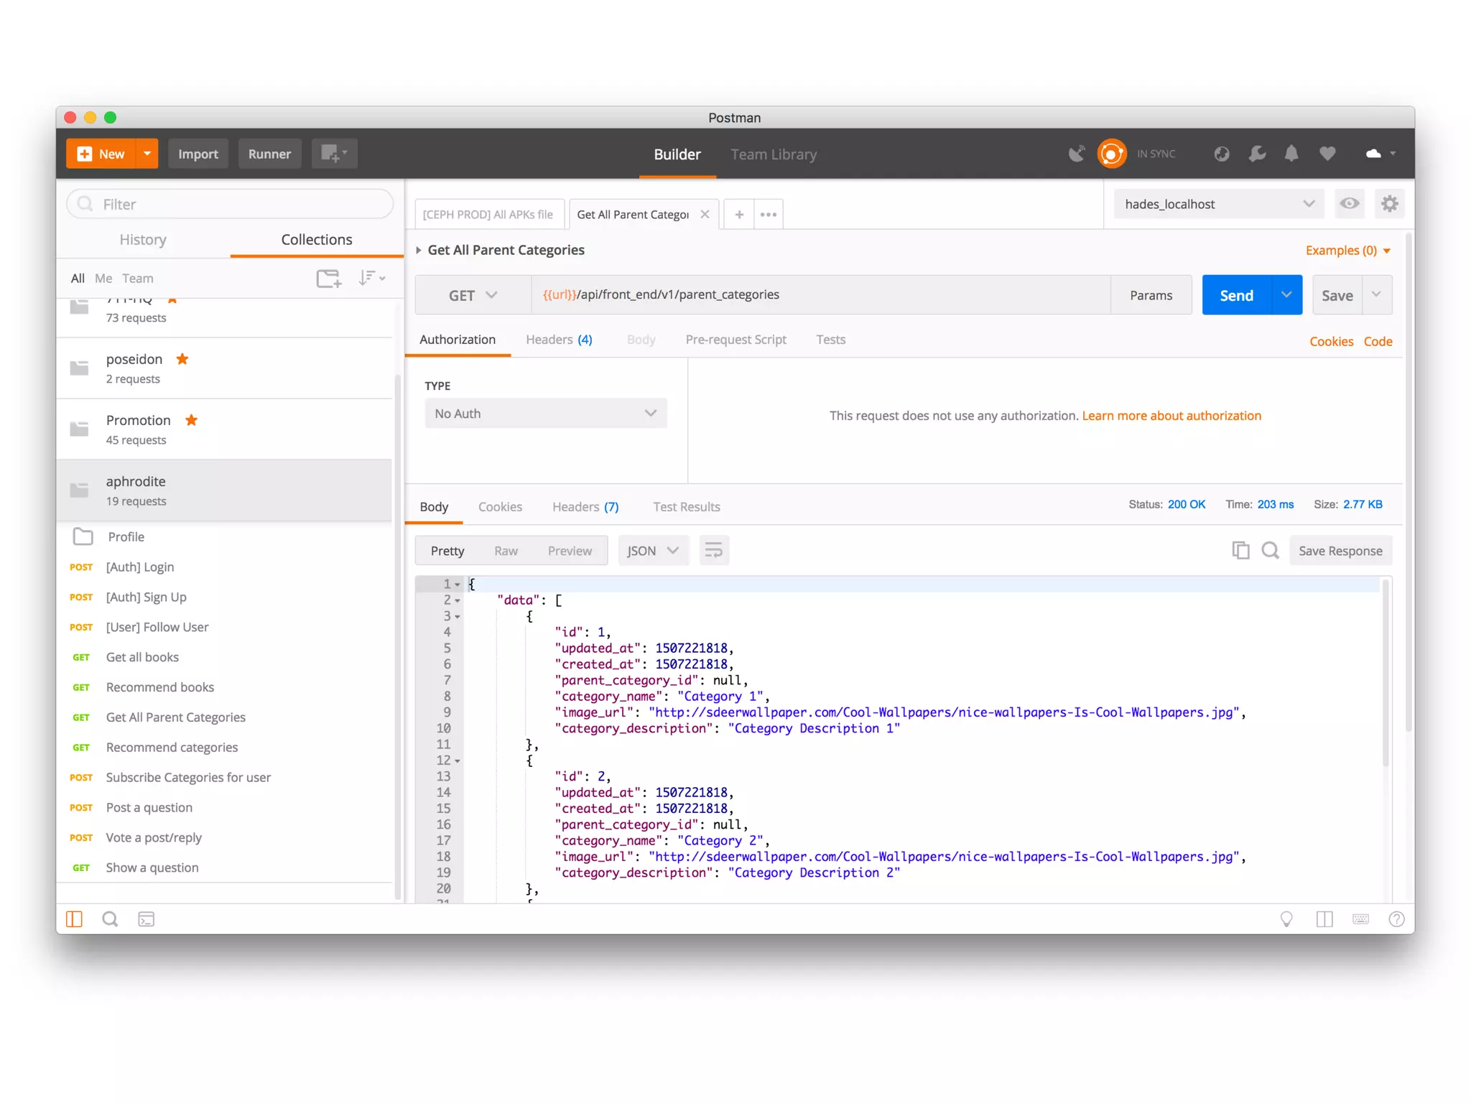Click Learn more about authorization link
This screenshot has height=1103, width=1471.
tap(1171, 416)
